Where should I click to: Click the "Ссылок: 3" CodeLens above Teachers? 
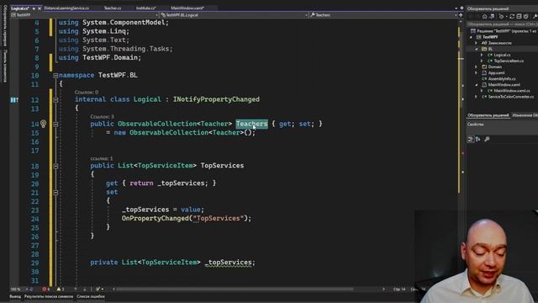[102, 117]
